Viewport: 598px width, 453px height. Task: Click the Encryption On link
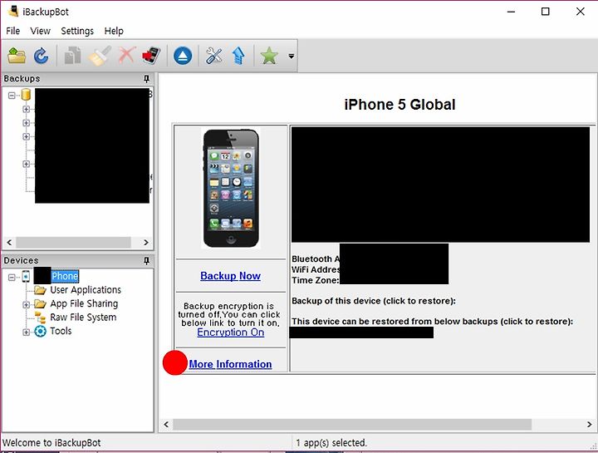click(231, 332)
